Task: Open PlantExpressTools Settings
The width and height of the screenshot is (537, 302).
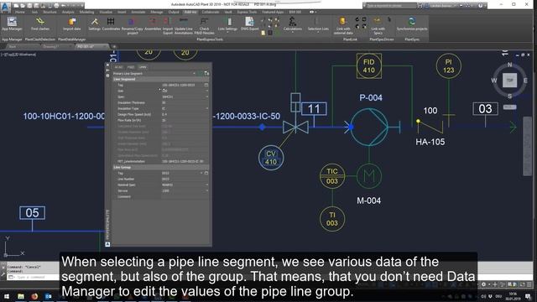Action: [94, 24]
